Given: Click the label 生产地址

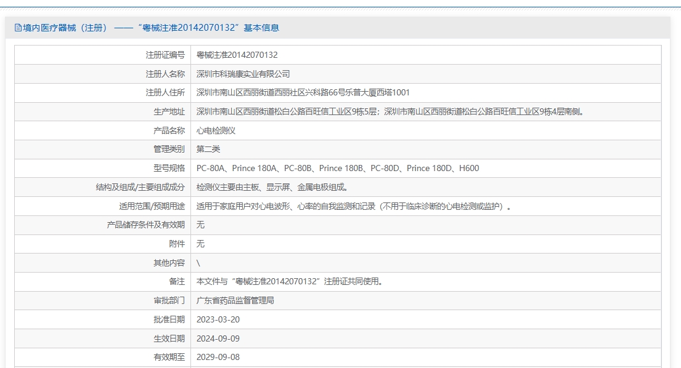Looking at the screenshot, I should click(169, 112).
